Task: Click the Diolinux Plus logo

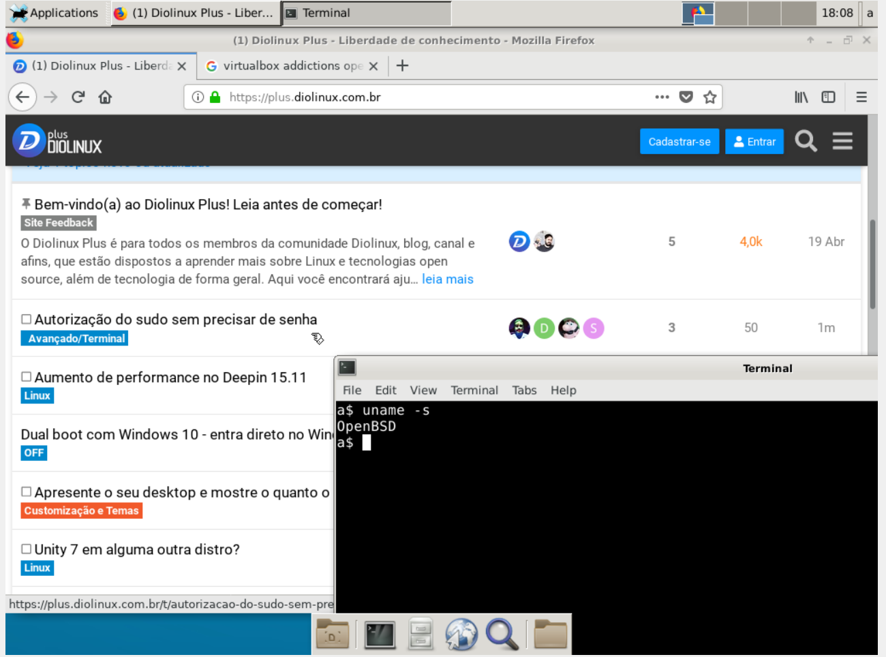Action: pyautogui.click(x=57, y=141)
